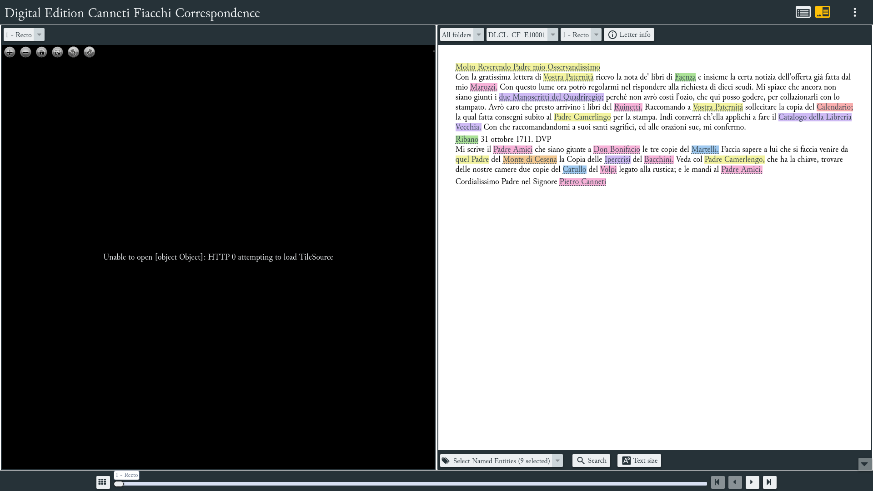Click the highlighted 'Martelli.' entity
Image resolution: width=873 pixels, height=491 pixels.
click(705, 150)
